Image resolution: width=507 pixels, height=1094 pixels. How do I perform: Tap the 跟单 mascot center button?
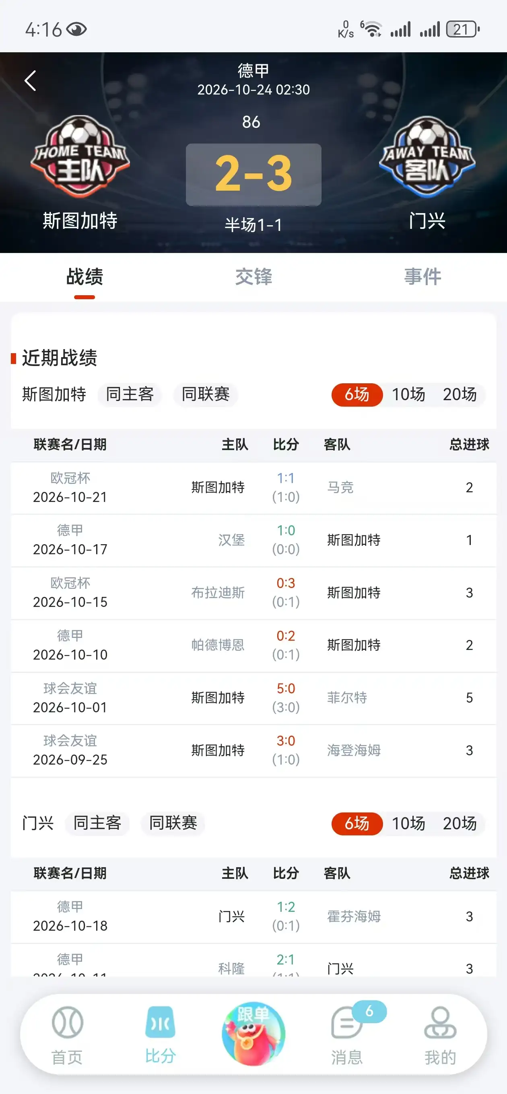click(x=253, y=1034)
